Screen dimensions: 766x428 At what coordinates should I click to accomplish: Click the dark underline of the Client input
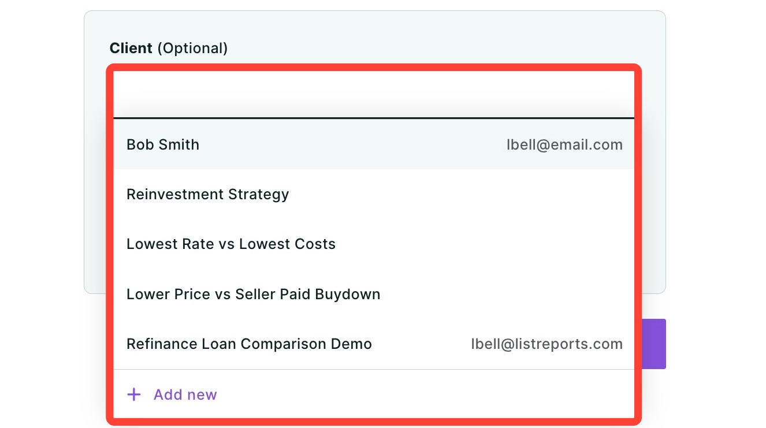[x=374, y=118]
